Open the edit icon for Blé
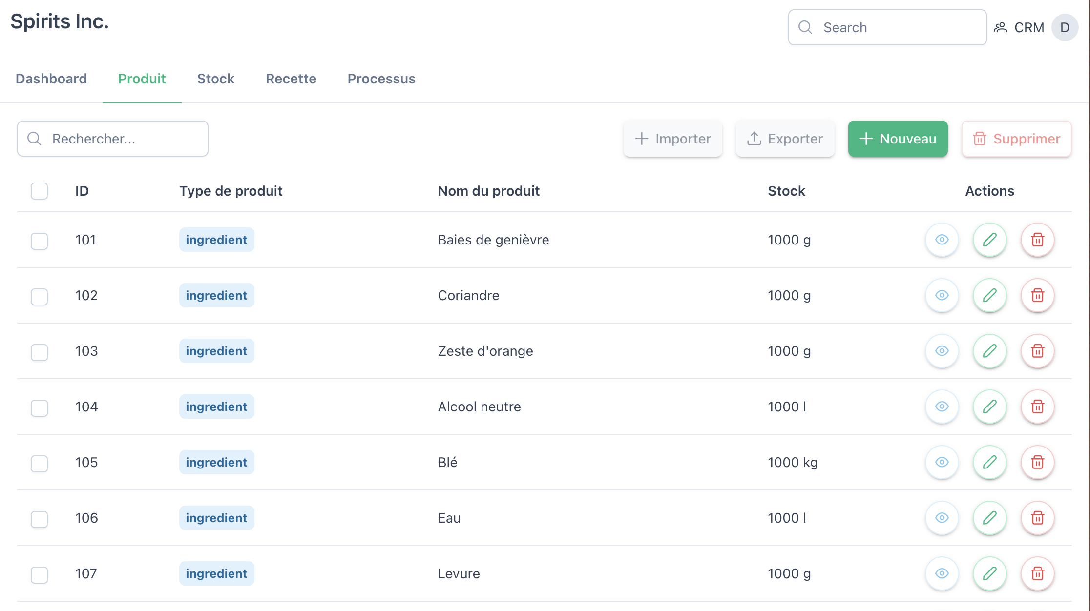The height and width of the screenshot is (611, 1090). click(x=989, y=462)
